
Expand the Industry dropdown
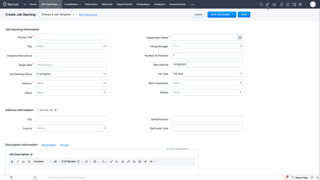coord(71,83)
